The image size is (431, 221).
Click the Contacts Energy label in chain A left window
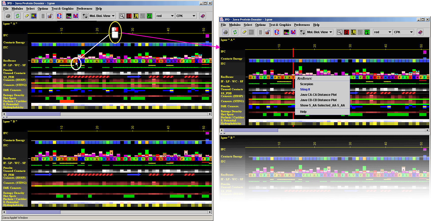14,43
